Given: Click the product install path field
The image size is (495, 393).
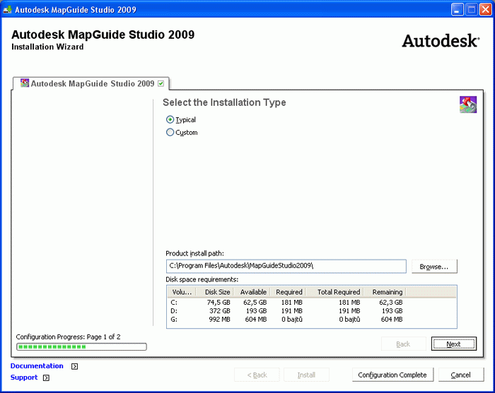Looking at the screenshot, I should tap(286, 266).
